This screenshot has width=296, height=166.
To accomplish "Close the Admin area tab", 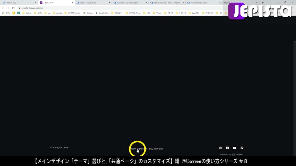I will [36, 3].
